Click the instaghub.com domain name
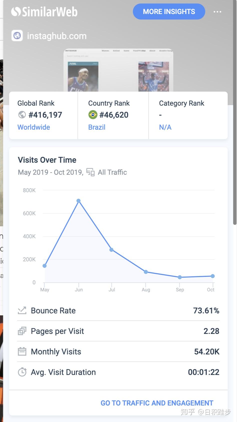Image resolution: width=237 pixels, height=422 pixels. pyautogui.click(x=57, y=36)
